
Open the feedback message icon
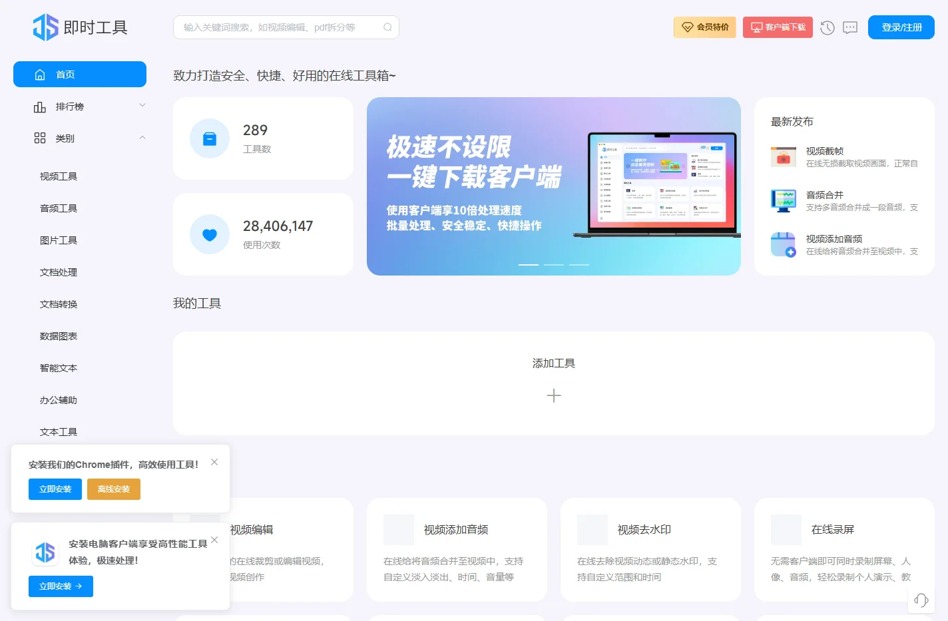pos(850,28)
